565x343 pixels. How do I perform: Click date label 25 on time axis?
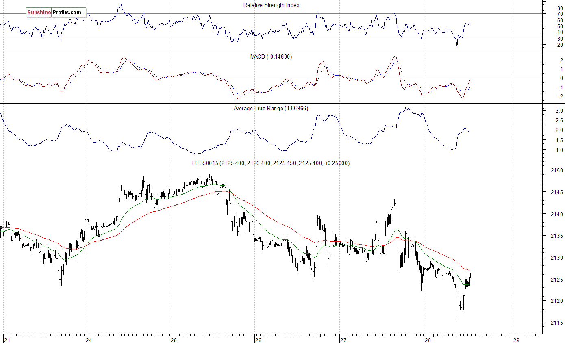click(x=174, y=340)
